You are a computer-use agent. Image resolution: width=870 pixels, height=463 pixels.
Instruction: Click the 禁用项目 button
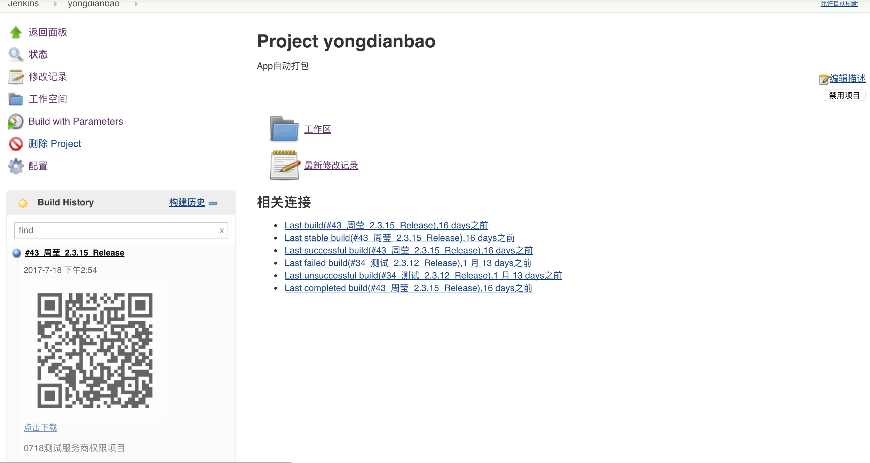(844, 95)
